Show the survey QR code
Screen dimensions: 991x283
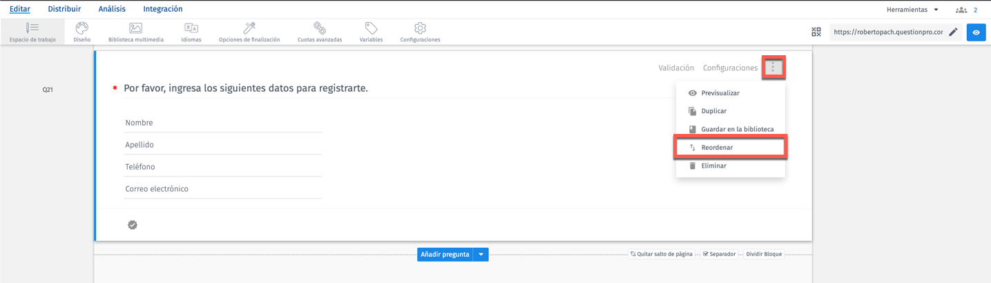[816, 32]
